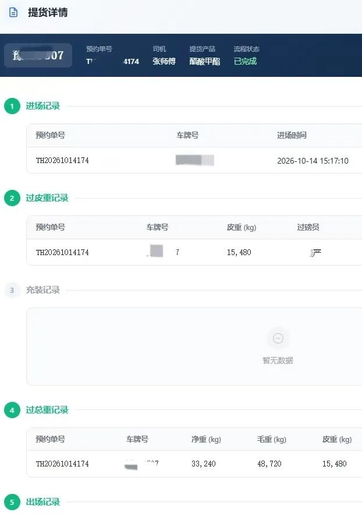
Task: Select entry time 2026-10-14 15:17:10
Action: tap(313, 161)
